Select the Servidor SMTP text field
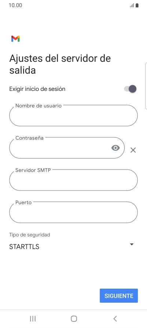Image resolution: width=147 pixels, height=328 pixels. click(73, 180)
